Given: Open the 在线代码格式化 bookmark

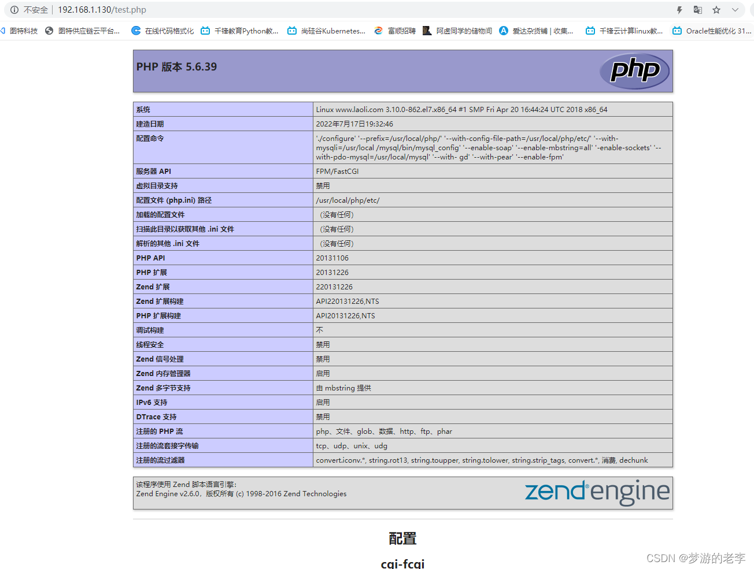Looking at the screenshot, I should (x=162, y=31).
